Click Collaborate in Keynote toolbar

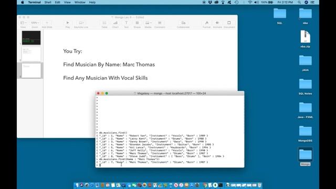tap(183, 23)
